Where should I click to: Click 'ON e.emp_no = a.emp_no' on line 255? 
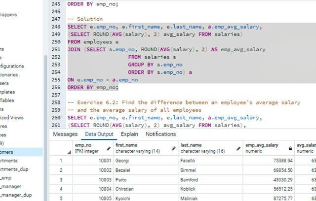[x=103, y=80]
